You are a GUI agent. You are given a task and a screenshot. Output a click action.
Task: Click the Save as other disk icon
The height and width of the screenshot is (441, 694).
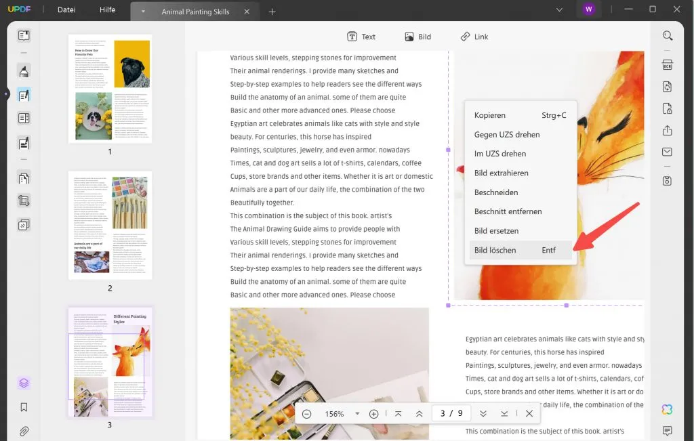[x=668, y=180]
